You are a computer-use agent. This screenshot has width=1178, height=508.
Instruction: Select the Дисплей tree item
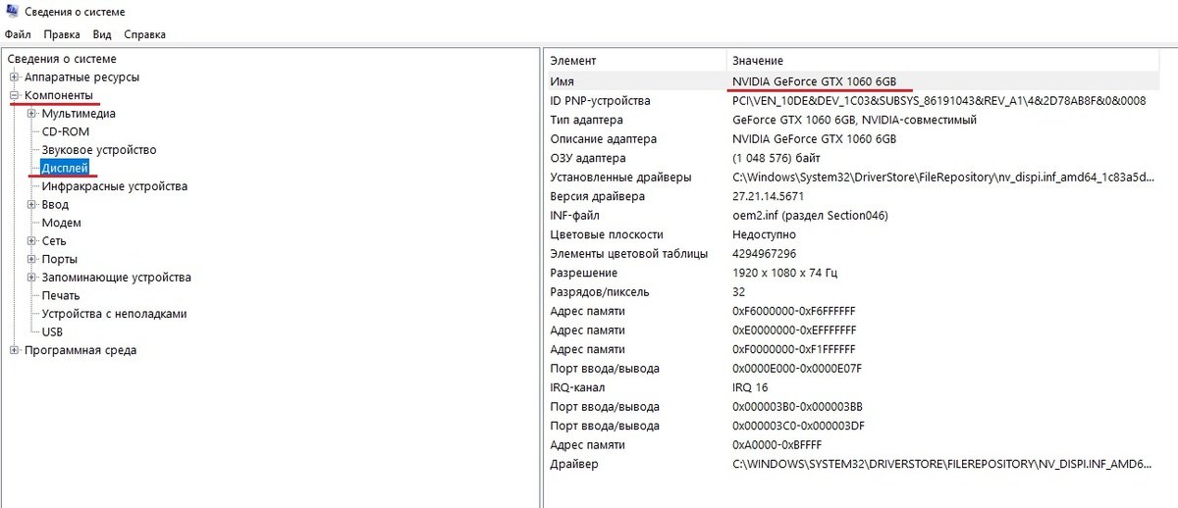tap(66, 168)
